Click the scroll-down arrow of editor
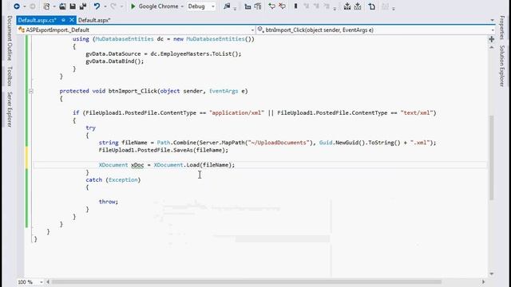 (492, 274)
